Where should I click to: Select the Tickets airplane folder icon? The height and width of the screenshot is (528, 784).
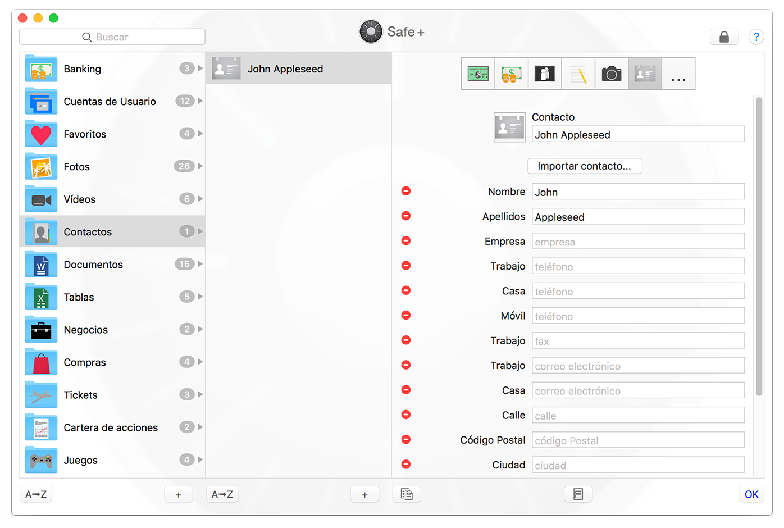click(41, 394)
